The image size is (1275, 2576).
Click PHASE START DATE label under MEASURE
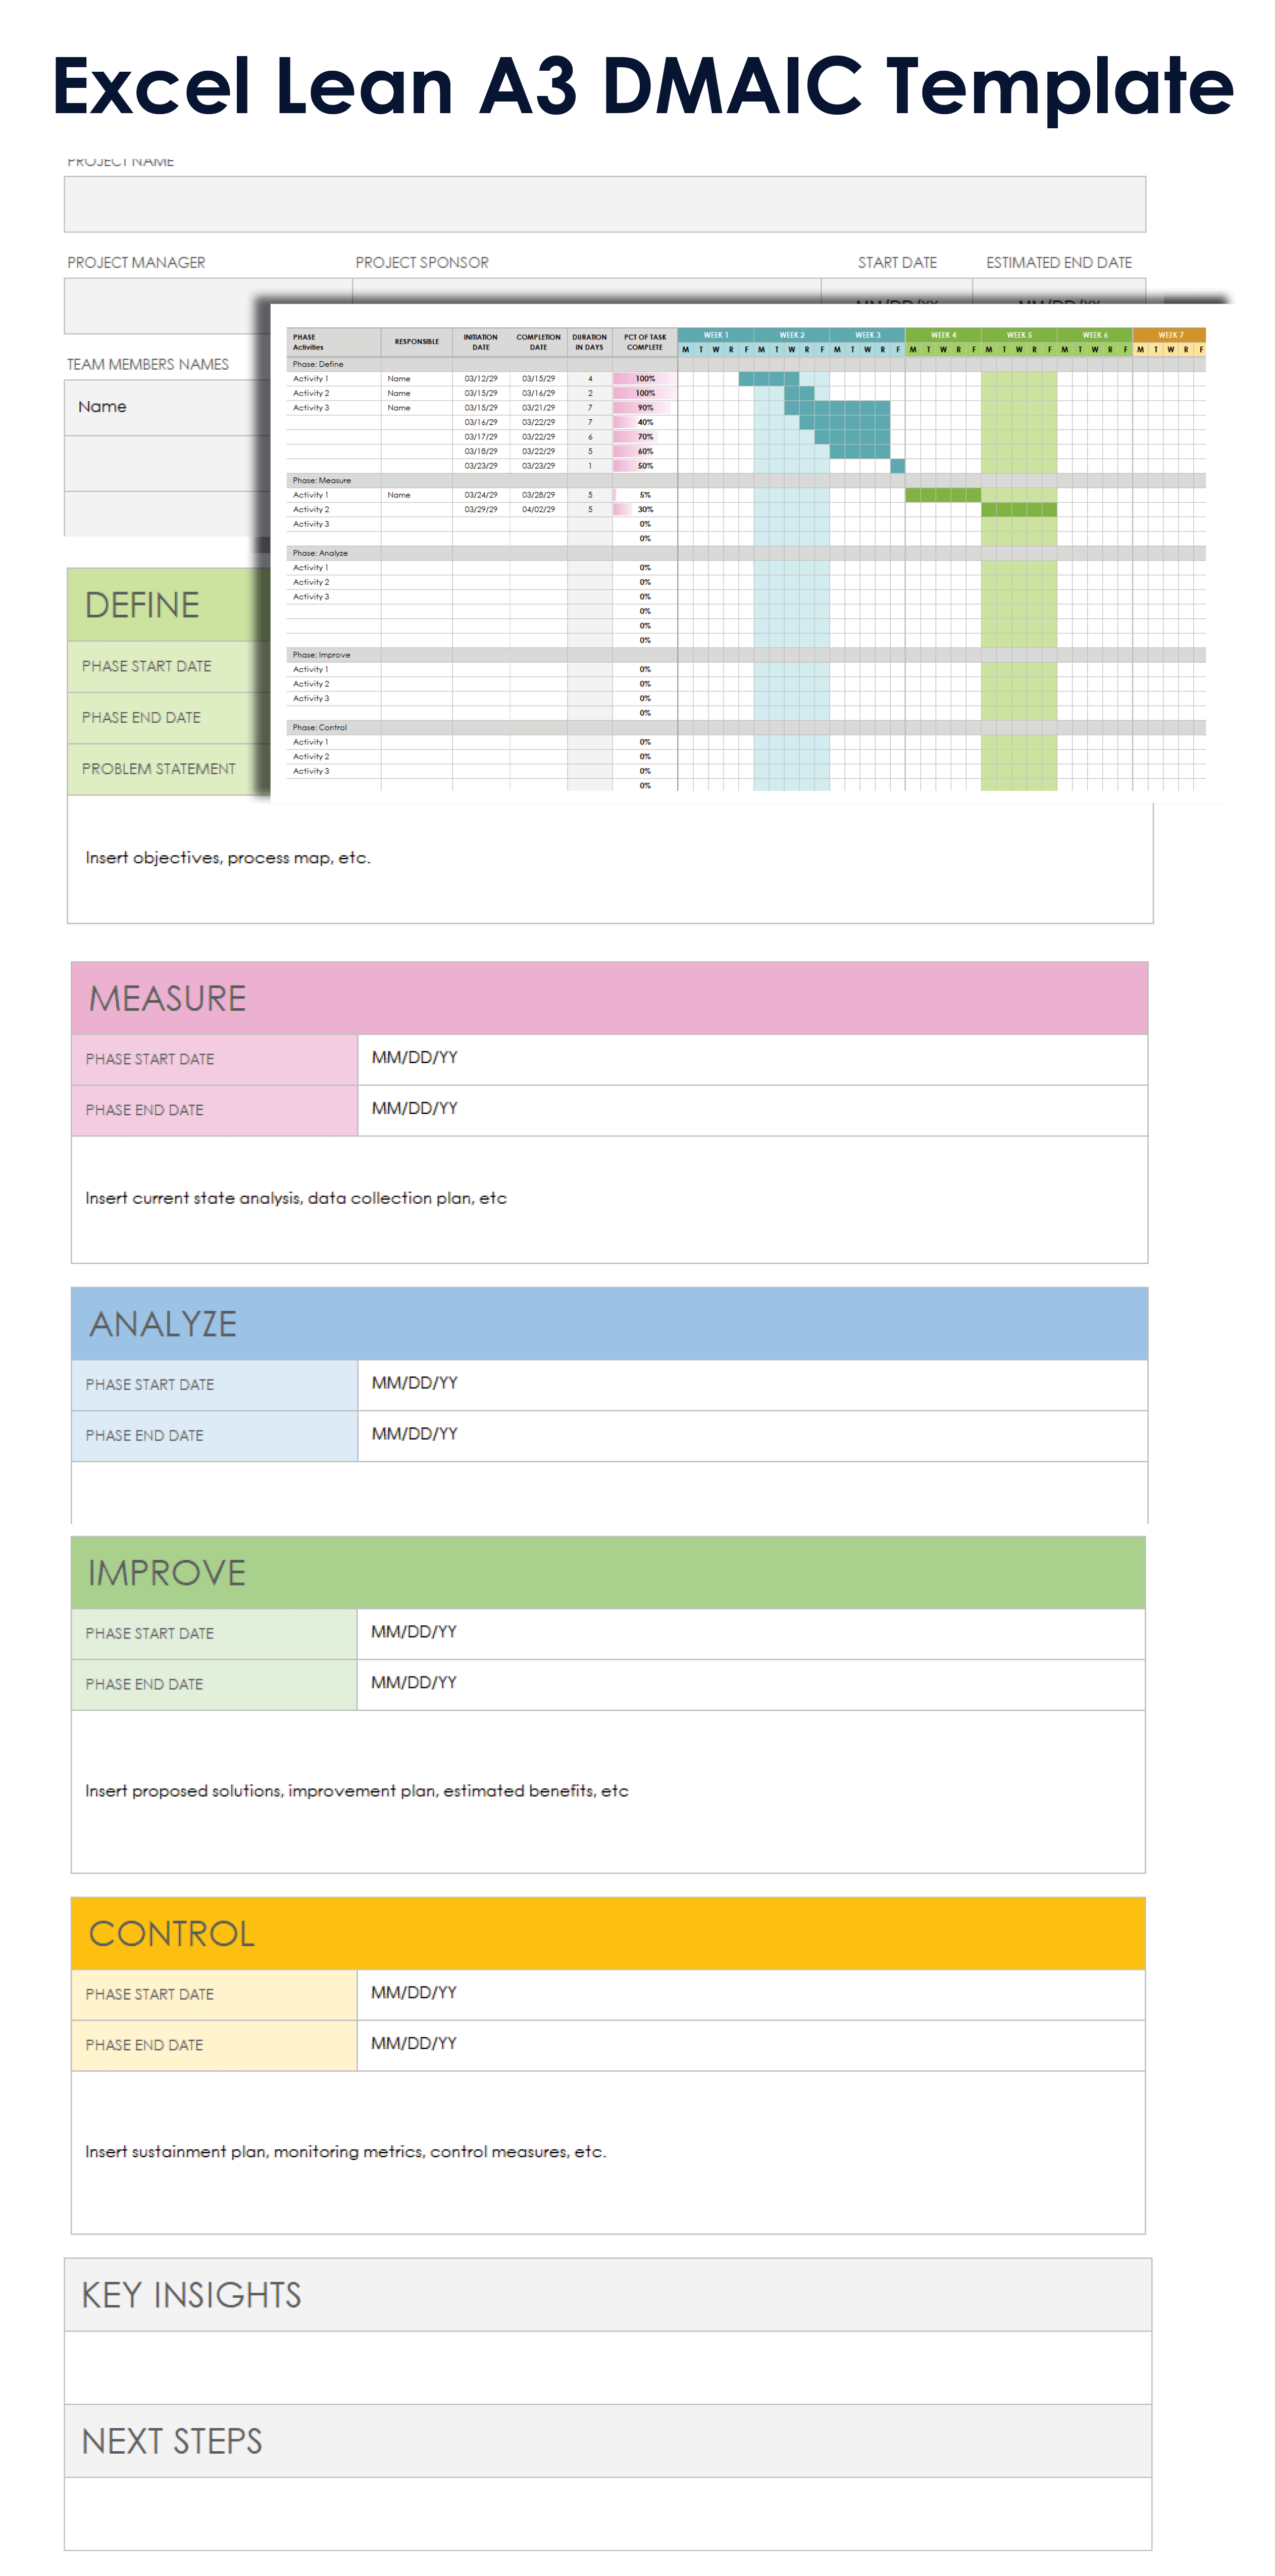[150, 1059]
